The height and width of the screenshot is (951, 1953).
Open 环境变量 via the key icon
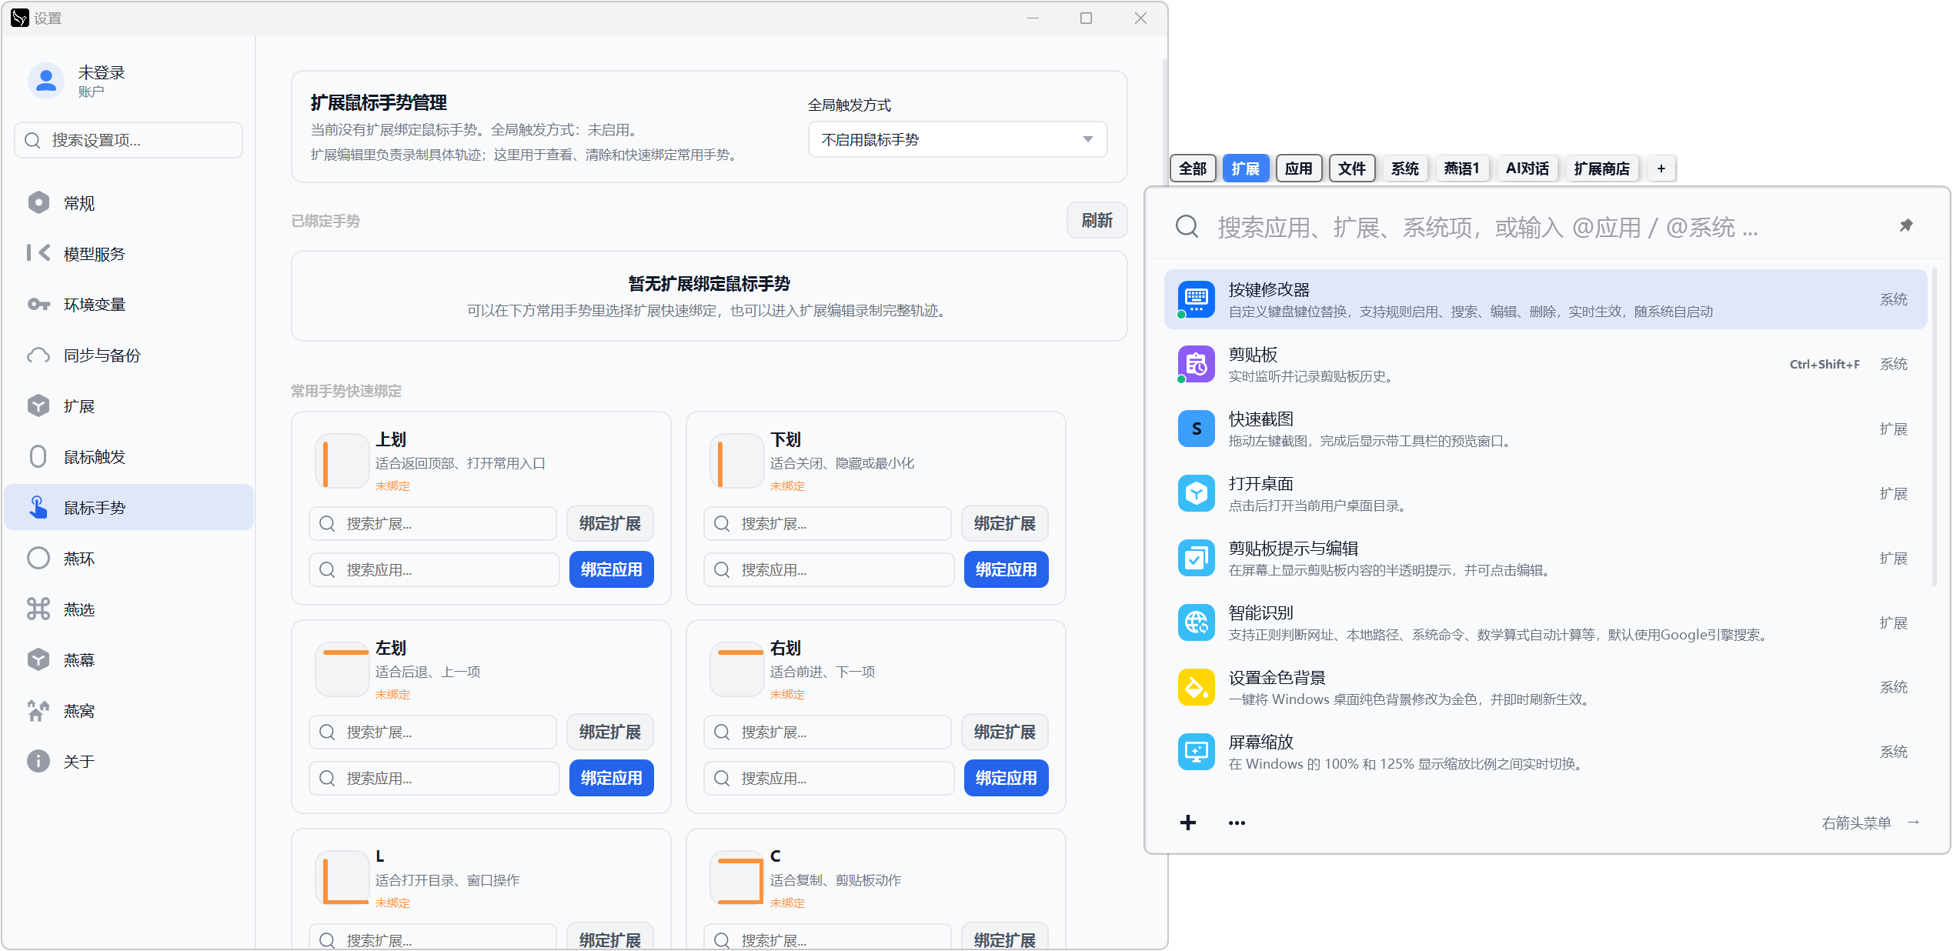38,305
